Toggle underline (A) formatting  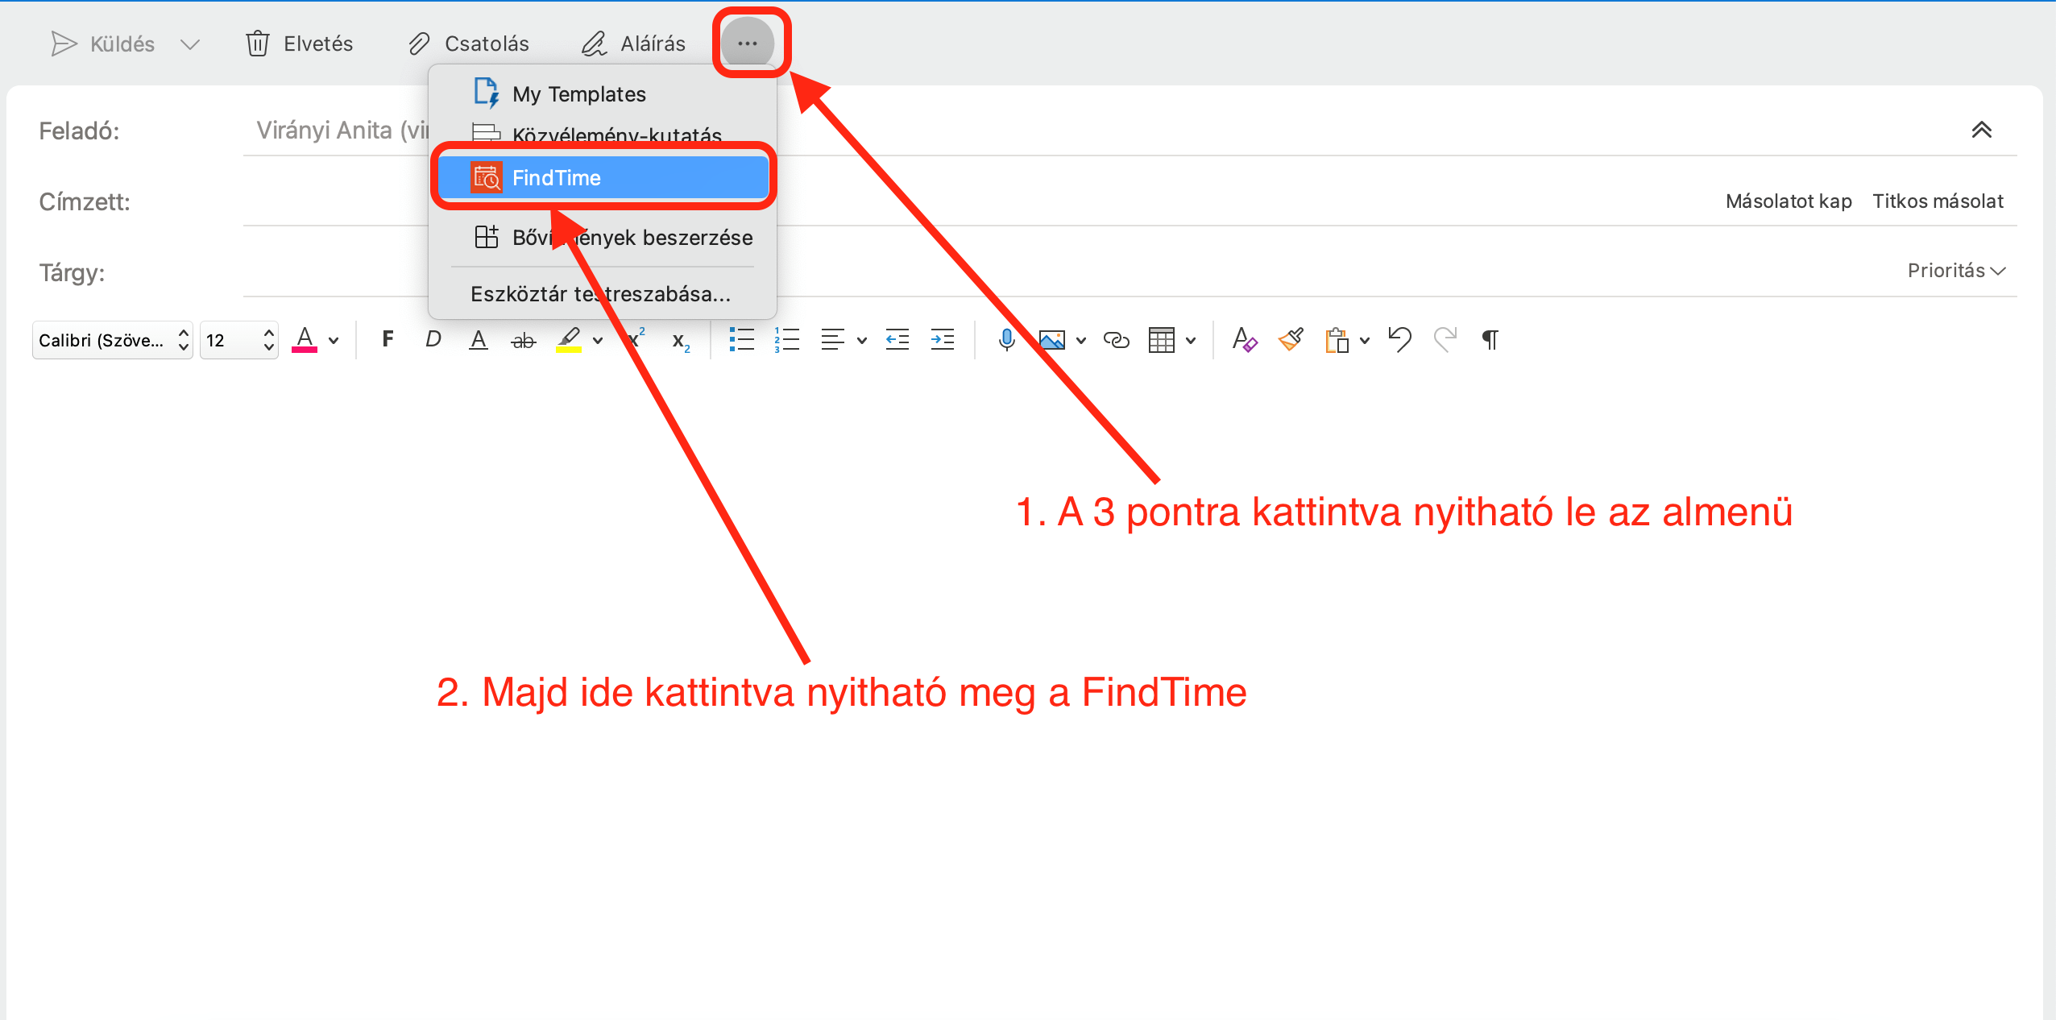pyautogui.click(x=479, y=340)
